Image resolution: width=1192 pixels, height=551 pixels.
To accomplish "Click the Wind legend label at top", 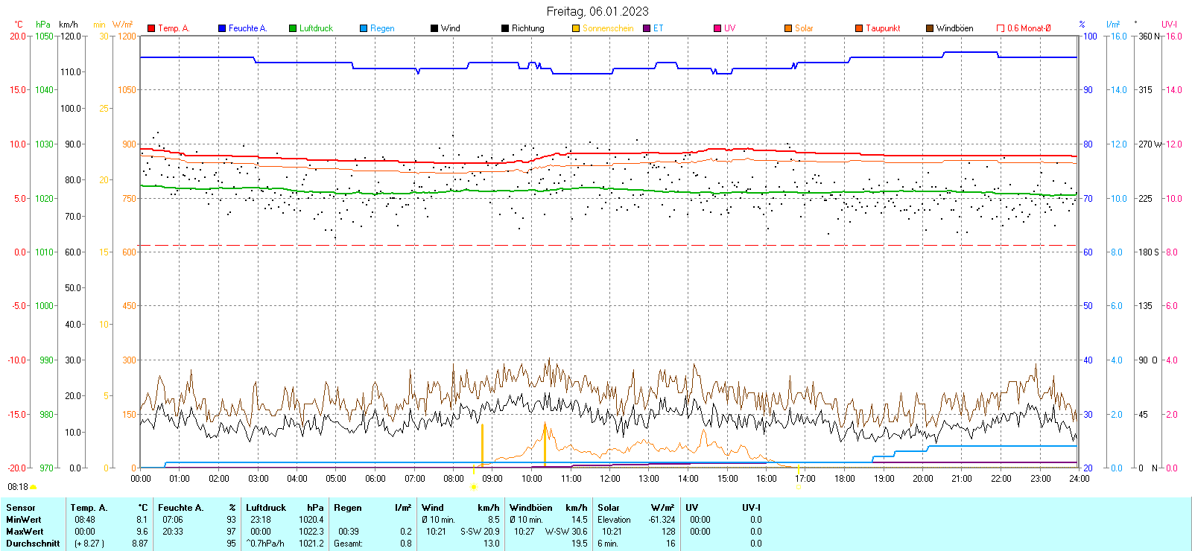I will tap(450, 28).
